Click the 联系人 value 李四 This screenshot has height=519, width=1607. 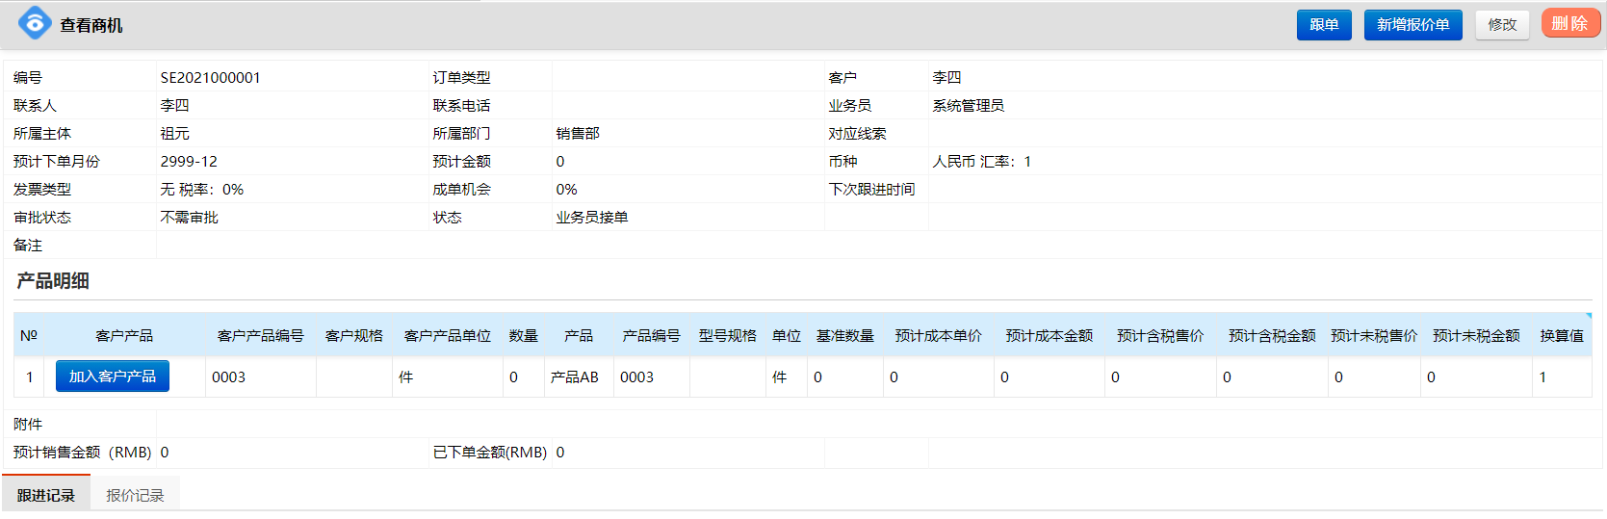[x=174, y=106]
